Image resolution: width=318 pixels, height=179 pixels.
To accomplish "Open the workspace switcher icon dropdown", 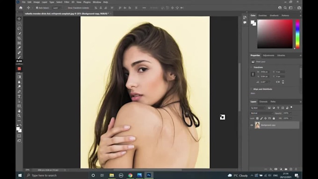I will pyautogui.click(x=291, y=7).
